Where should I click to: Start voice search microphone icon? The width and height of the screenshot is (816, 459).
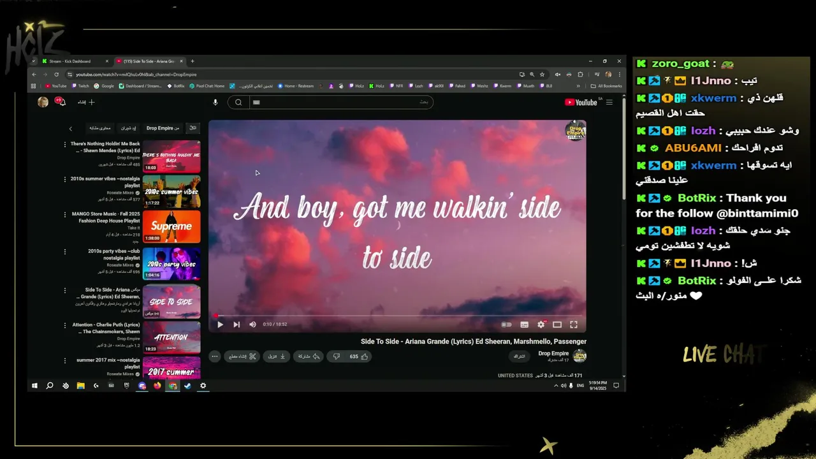[215, 102]
